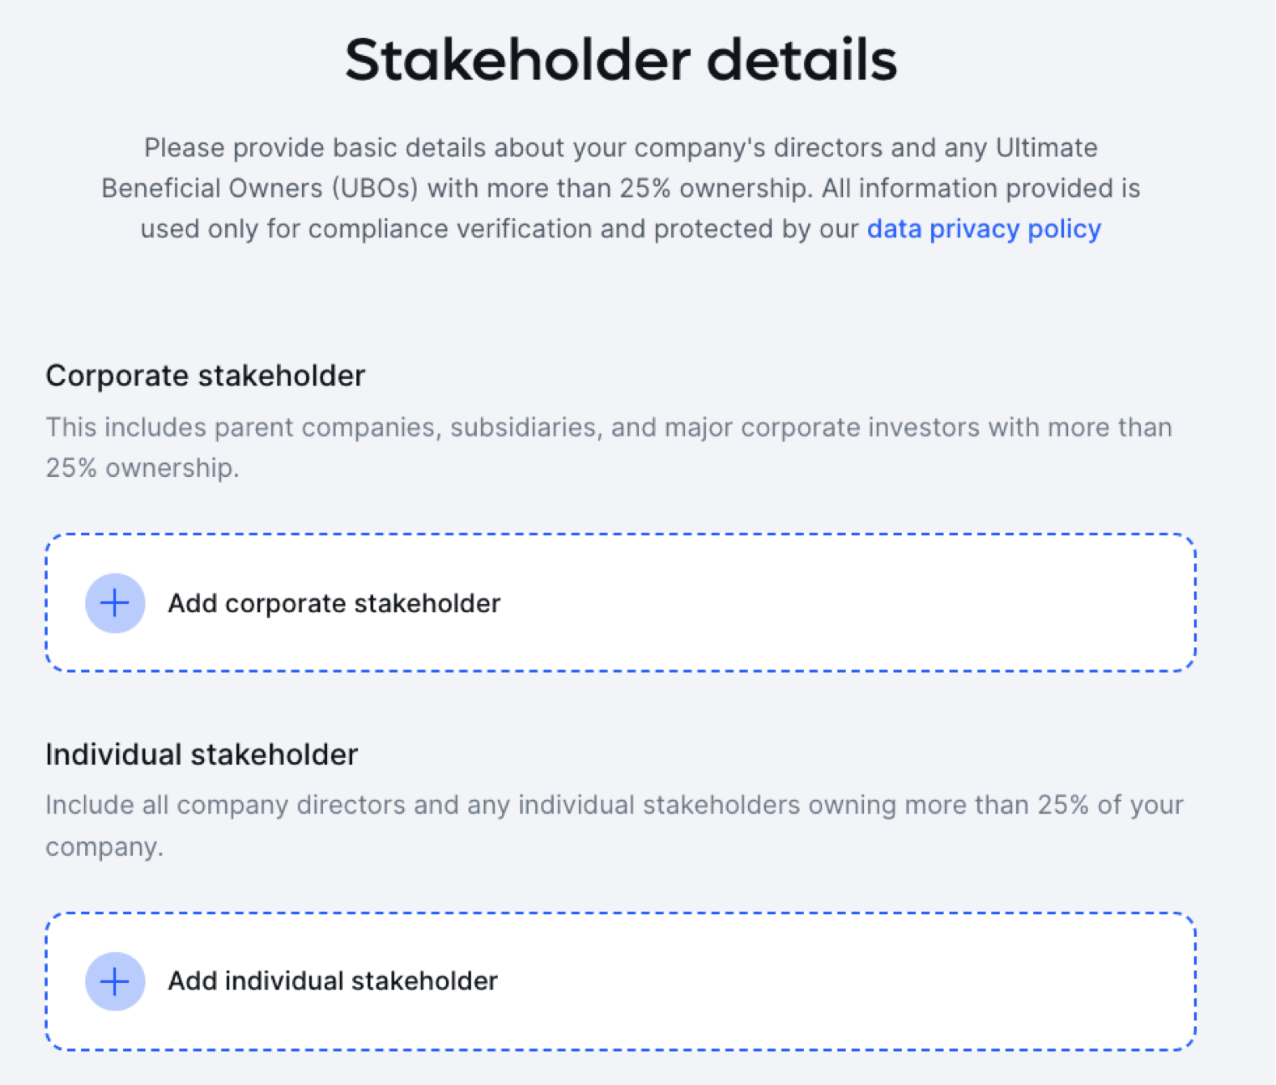Click the company directors description under Individual stakeholder
The image size is (1276, 1085).
tap(615, 826)
